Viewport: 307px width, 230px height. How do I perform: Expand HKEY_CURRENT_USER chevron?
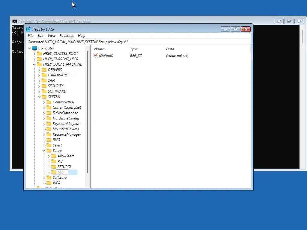coord(34,59)
